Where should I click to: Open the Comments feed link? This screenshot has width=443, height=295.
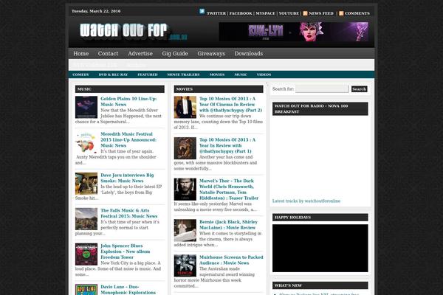click(x=357, y=13)
